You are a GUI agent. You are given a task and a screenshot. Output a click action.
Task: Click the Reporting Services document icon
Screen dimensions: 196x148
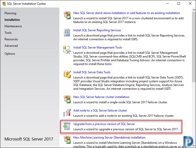[x=67, y=32]
